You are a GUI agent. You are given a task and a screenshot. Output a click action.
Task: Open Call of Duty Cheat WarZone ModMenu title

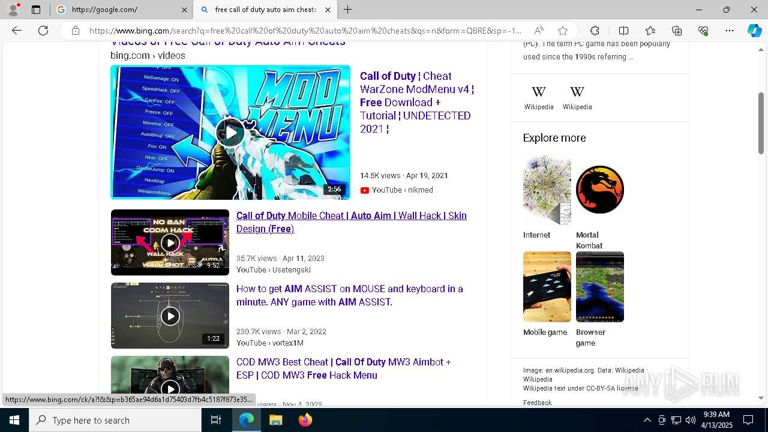pyautogui.click(x=417, y=102)
